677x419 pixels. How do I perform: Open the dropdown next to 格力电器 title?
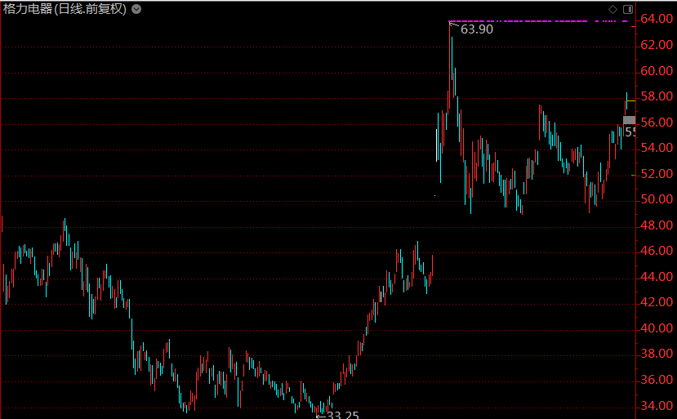point(136,9)
